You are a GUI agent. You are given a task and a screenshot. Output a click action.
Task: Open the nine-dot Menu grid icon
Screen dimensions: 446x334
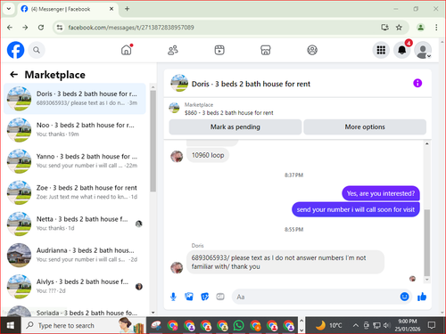(381, 50)
